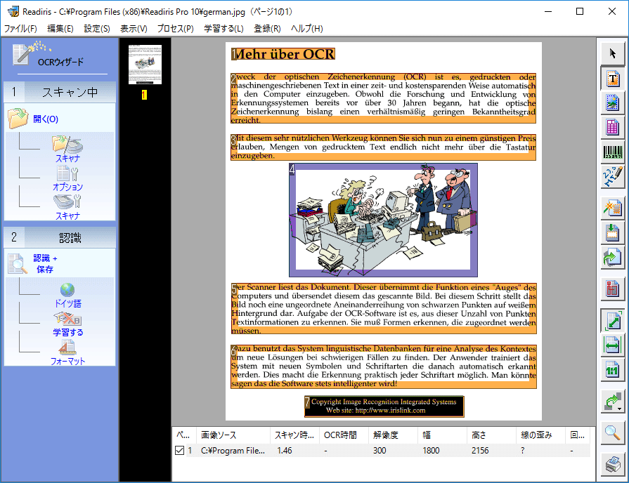Image resolution: width=629 pixels, height=483 pixels.
Task: Maximize the Readiris window
Action: pyautogui.click(x=580, y=11)
